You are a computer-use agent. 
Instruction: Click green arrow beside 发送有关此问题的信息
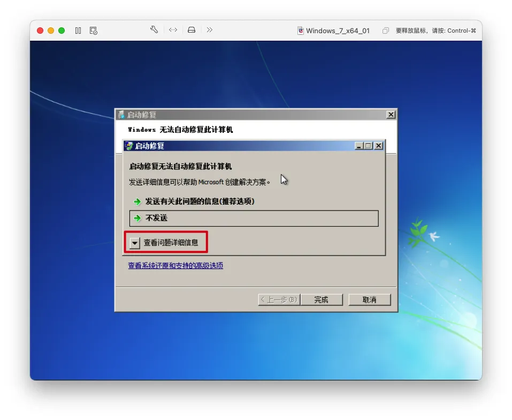click(137, 201)
